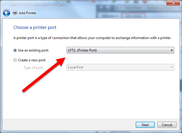Select the Use an existing port radio button

point(15,50)
